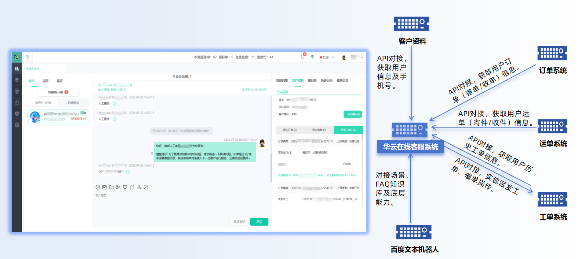Switch to the 同事 tab
The height and width of the screenshot is (259, 578).
pos(46,81)
